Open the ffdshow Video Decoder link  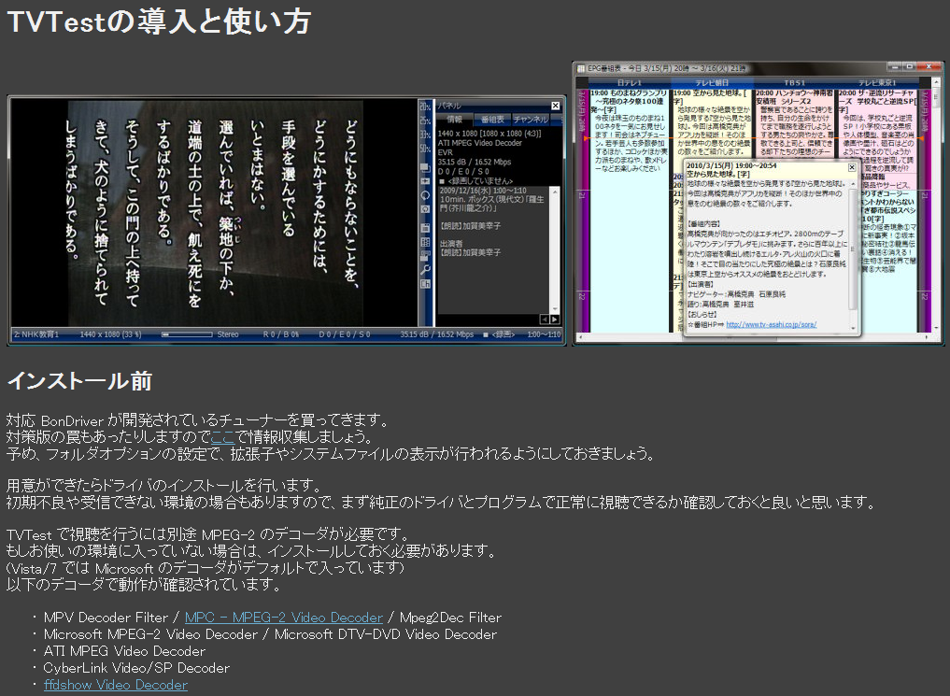tap(116, 685)
